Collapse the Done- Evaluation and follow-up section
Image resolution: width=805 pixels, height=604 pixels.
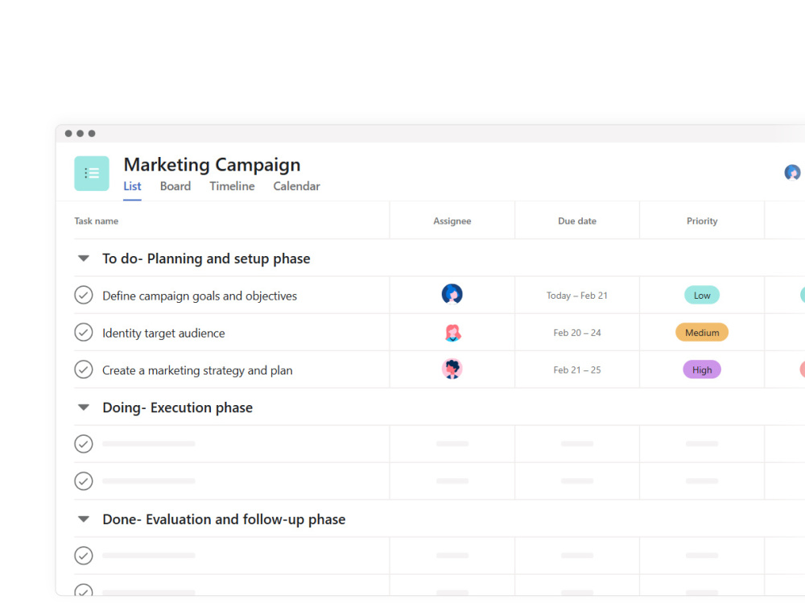(x=84, y=519)
